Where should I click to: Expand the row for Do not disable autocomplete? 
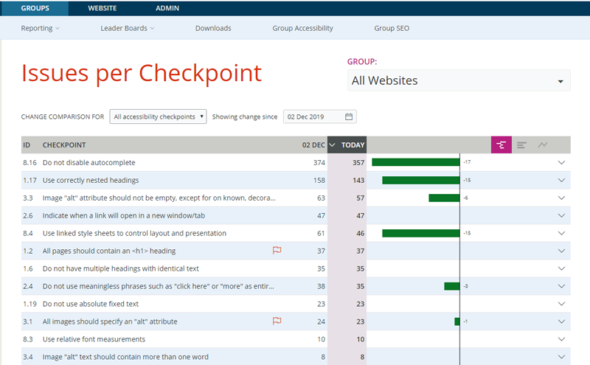tap(561, 162)
